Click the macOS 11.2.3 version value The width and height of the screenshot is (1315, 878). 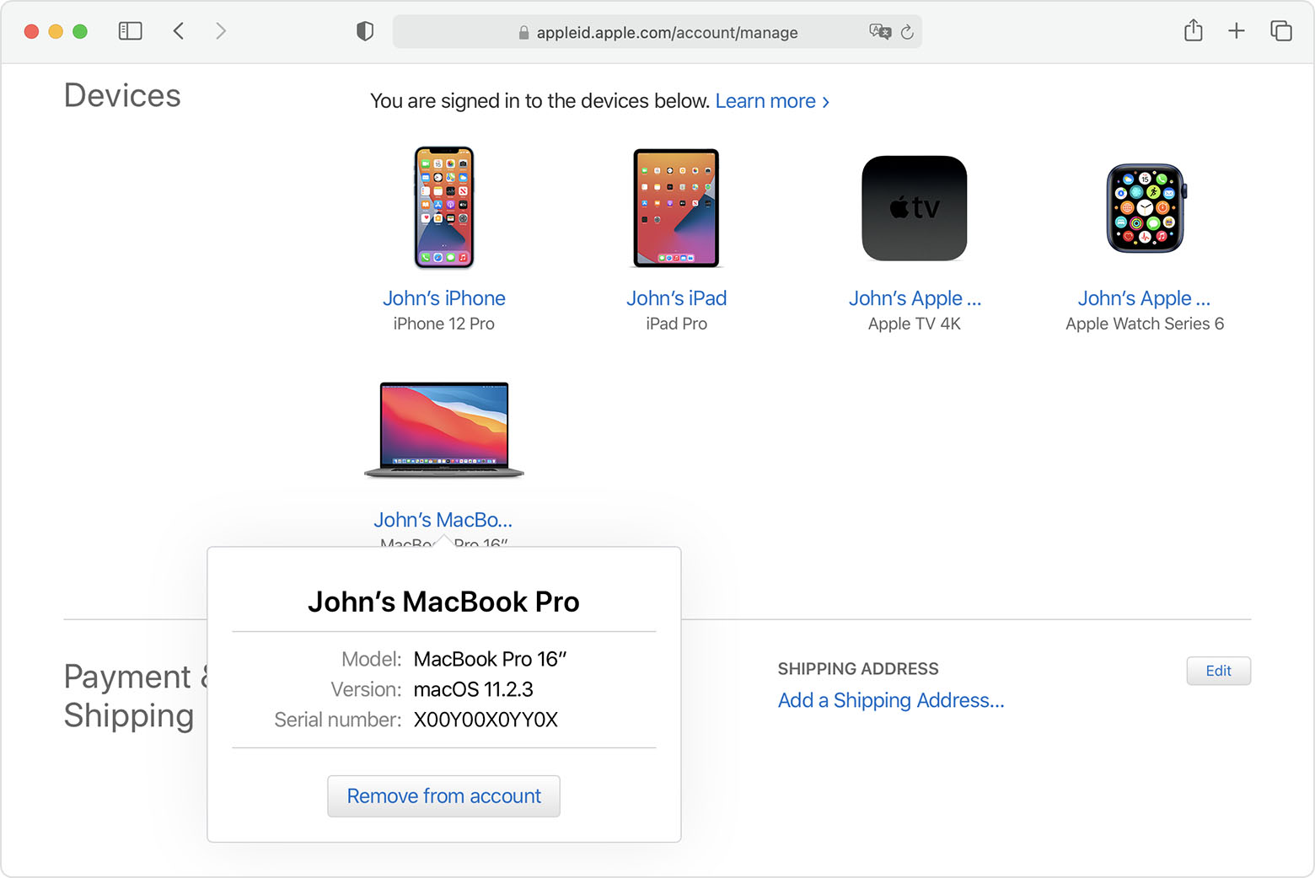[x=474, y=689]
